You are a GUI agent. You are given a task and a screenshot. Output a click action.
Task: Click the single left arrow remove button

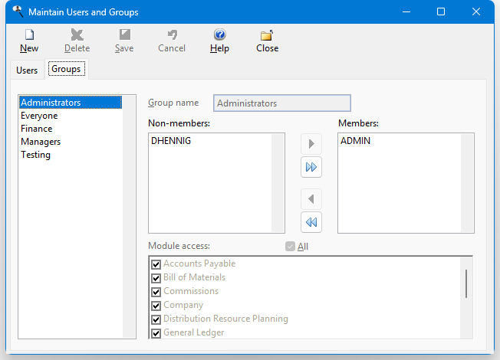(x=311, y=200)
